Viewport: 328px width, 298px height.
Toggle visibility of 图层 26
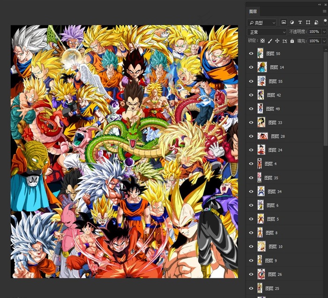tap(251, 275)
